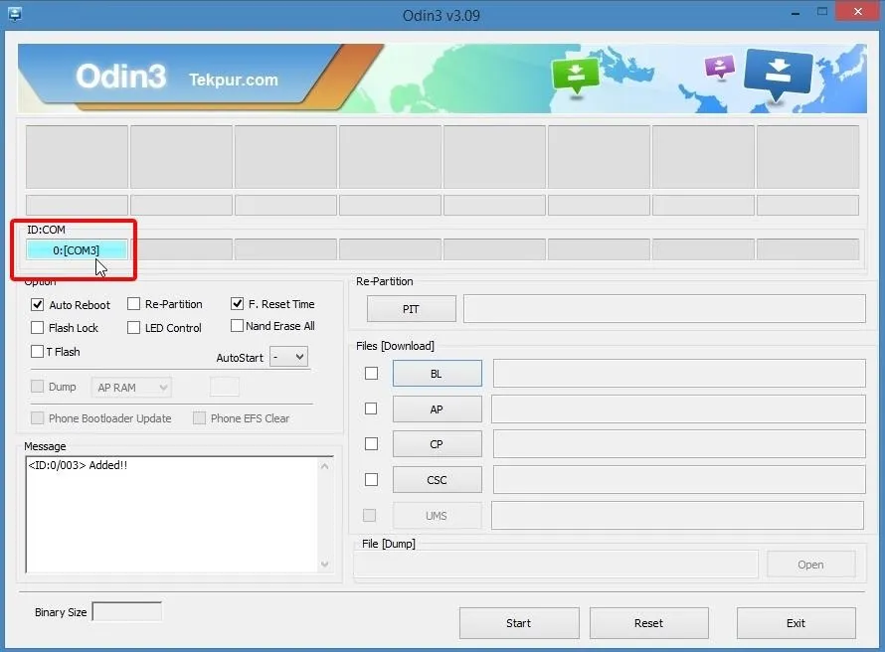Select the CSC file button
The height and width of the screenshot is (652, 885).
click(438, 479)
